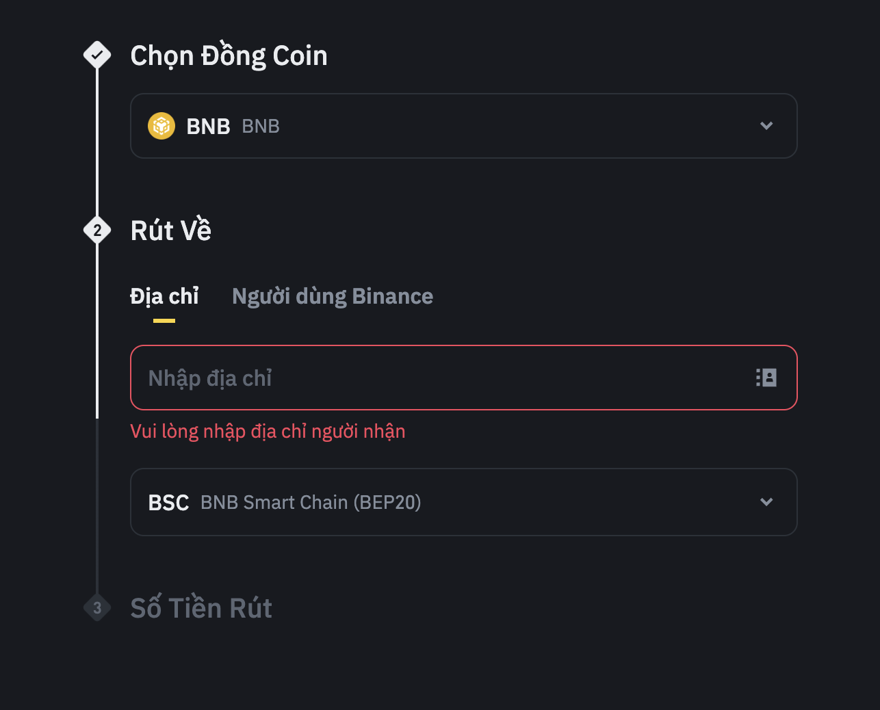Select the Địa chỉ tab
Image resolution: width=880 pixels, height=710 pixels.
[x=164, y=295]
